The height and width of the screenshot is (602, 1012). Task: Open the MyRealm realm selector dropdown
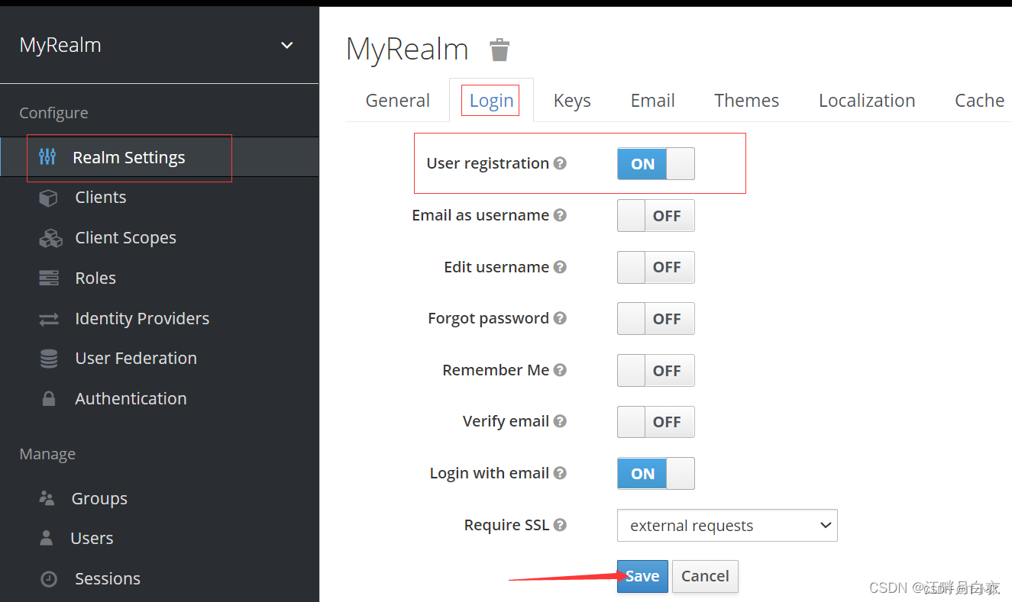(159, 45)
